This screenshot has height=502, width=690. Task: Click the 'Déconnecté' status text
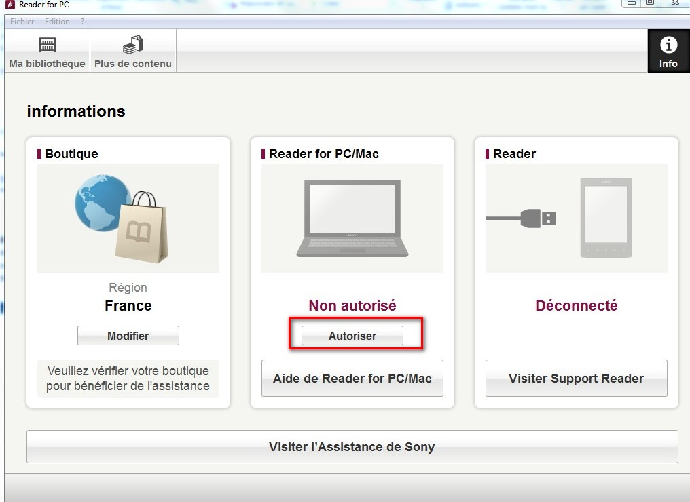coord(576,305)
